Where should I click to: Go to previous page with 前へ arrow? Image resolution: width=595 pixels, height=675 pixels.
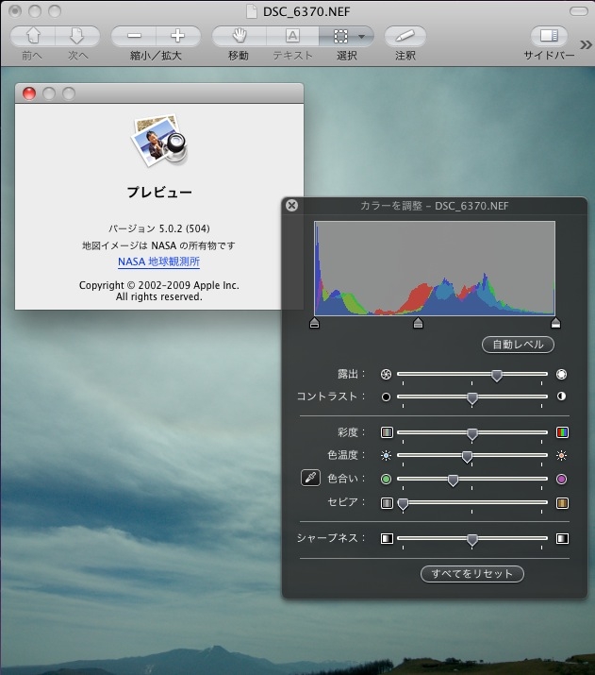(x=33, y=36)
